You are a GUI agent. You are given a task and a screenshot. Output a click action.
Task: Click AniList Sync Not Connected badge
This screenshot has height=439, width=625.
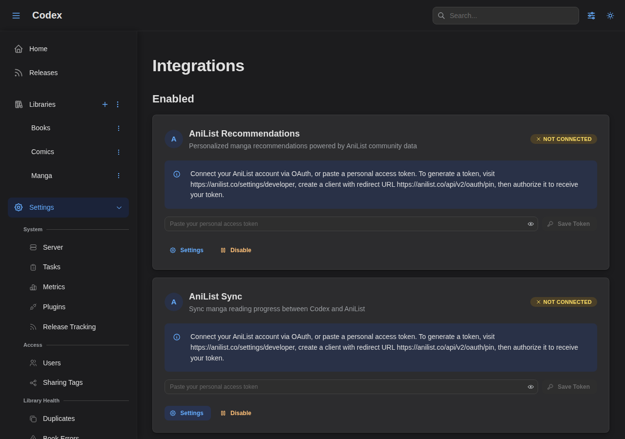[563, 302]
